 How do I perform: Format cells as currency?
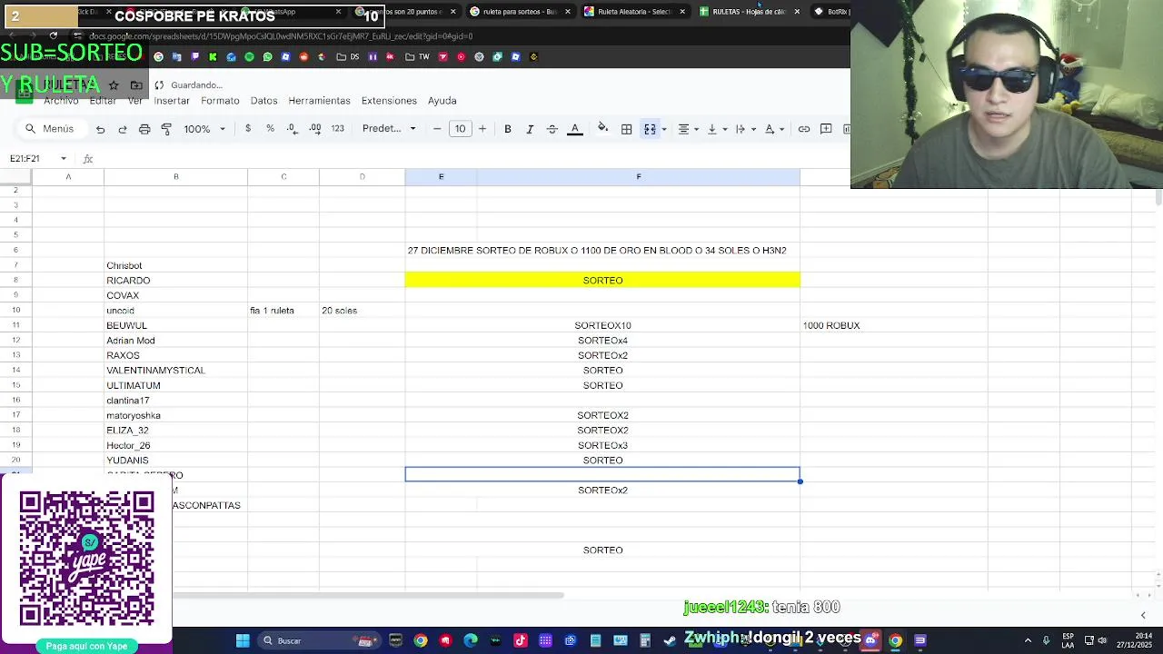[248, 129]
